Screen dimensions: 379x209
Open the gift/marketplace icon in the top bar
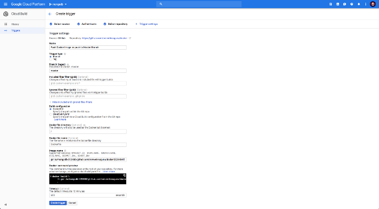click(x=331, y=4)
